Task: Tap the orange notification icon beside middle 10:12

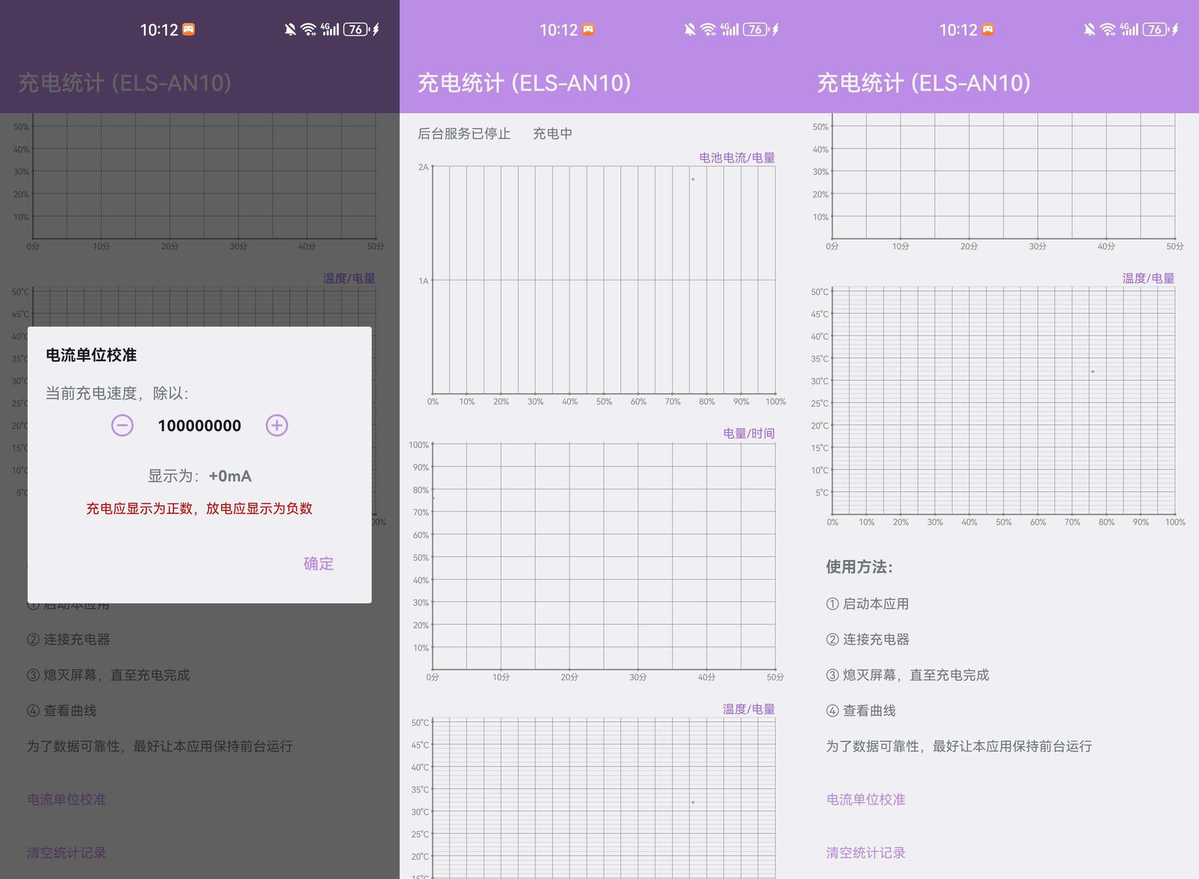Action: pyautogui.click(x=588, y=29)
